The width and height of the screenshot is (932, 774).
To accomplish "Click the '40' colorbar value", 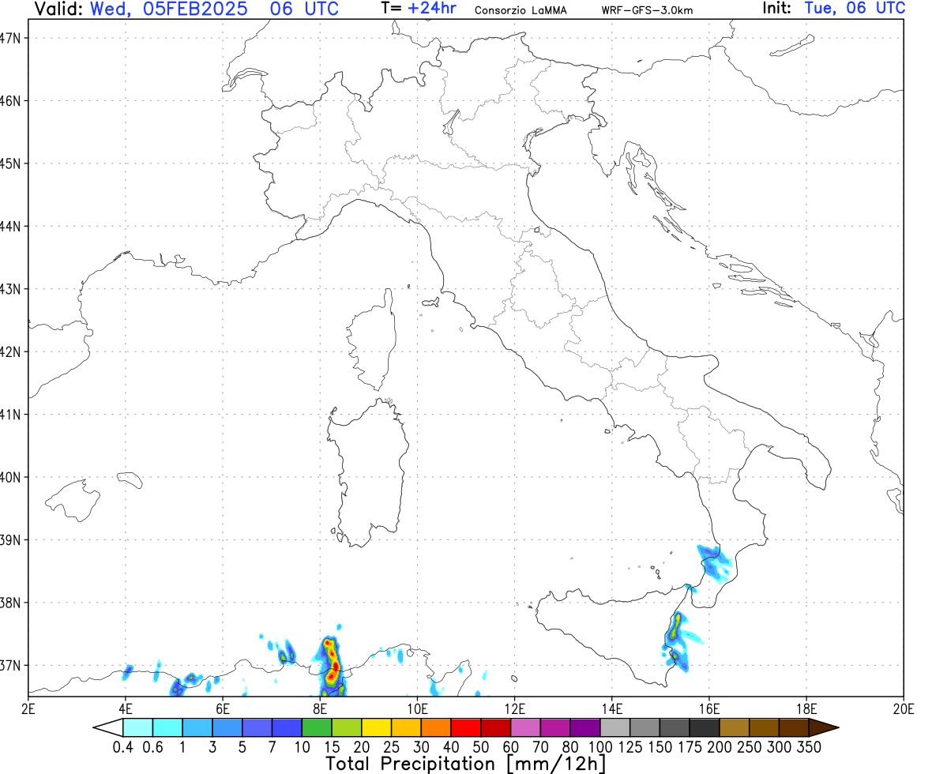I will pos(451,747).
